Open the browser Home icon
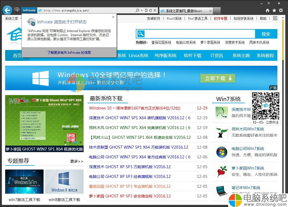The height and width of the screenshot is (207, 288). click(x=268, y=10)
